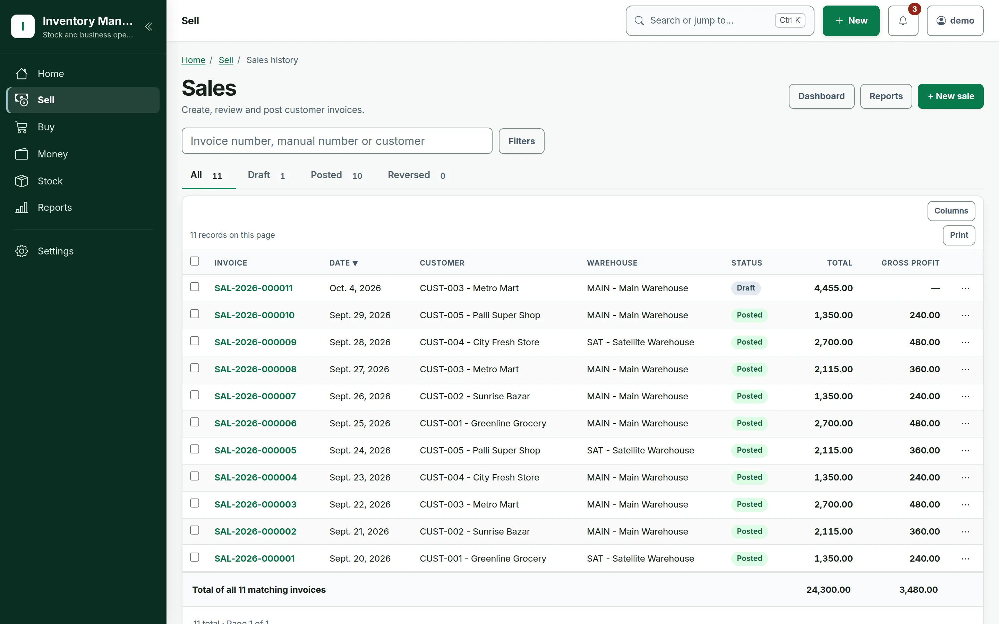Switch to the Draft tab
The width and height of the screenshot is (999, 624).
267,175
